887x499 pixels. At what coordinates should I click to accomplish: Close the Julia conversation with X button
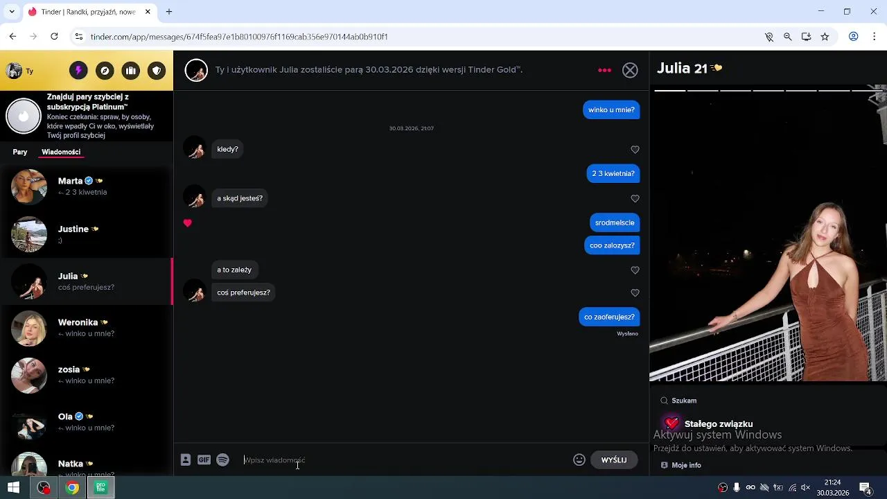tap(630, 70)
